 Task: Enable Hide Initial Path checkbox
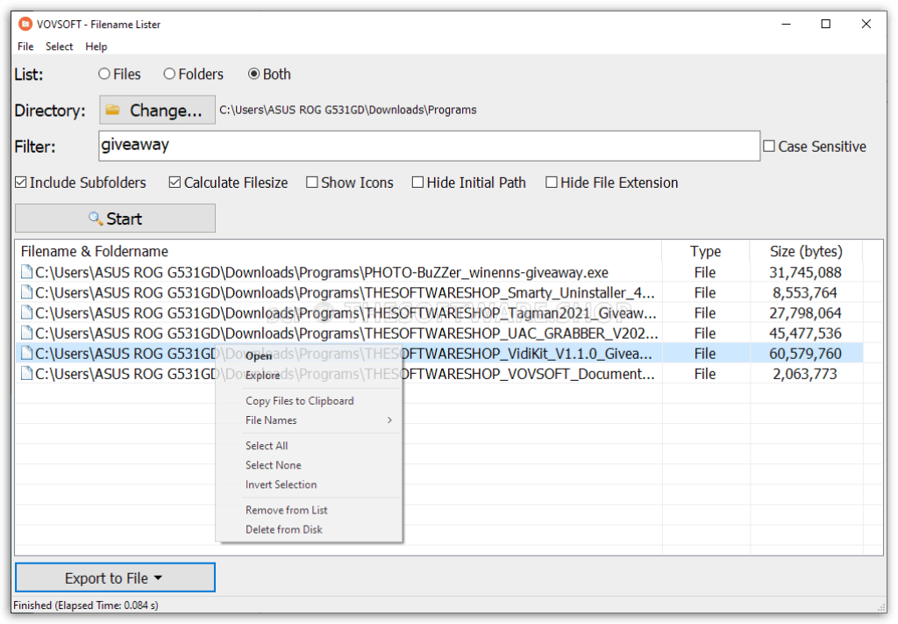pos(418,183)
